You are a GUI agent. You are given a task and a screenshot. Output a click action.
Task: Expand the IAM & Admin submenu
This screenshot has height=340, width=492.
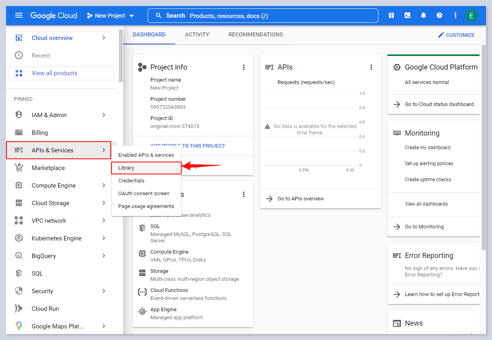click(x=104, y=115)
